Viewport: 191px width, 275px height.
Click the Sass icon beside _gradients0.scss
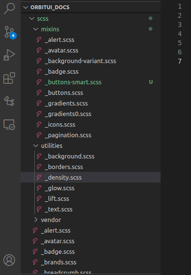coord(39,114)
